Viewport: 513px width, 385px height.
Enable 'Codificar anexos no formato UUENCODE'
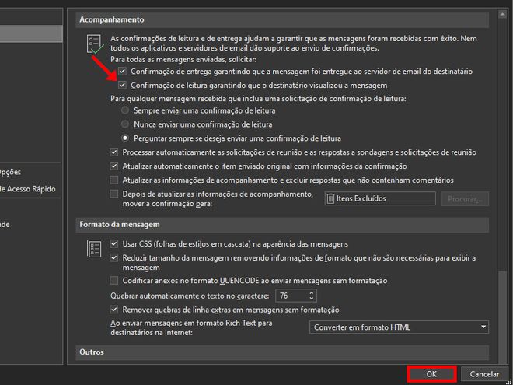(x=113, y=281)
